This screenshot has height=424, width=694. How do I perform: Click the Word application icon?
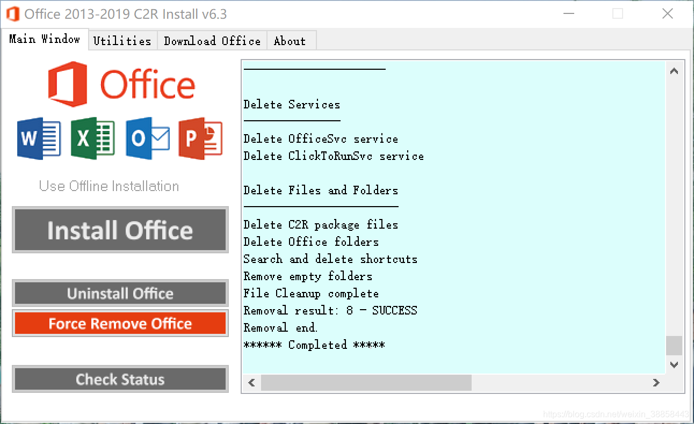(x=39, y=138)
